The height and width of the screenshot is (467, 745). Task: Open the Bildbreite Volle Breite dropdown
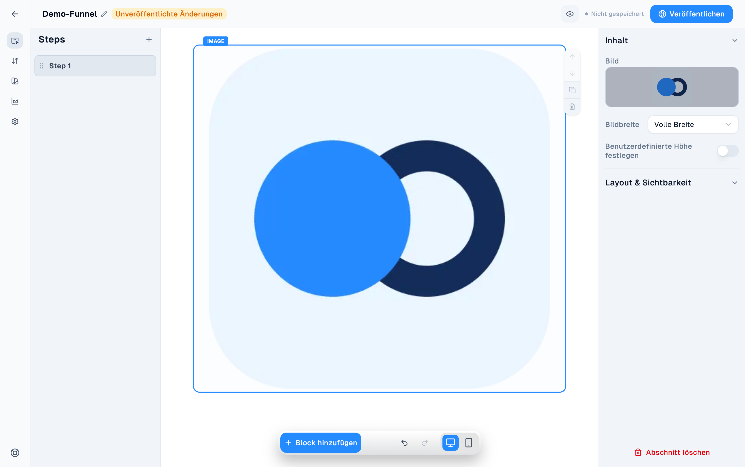point(693,124)
